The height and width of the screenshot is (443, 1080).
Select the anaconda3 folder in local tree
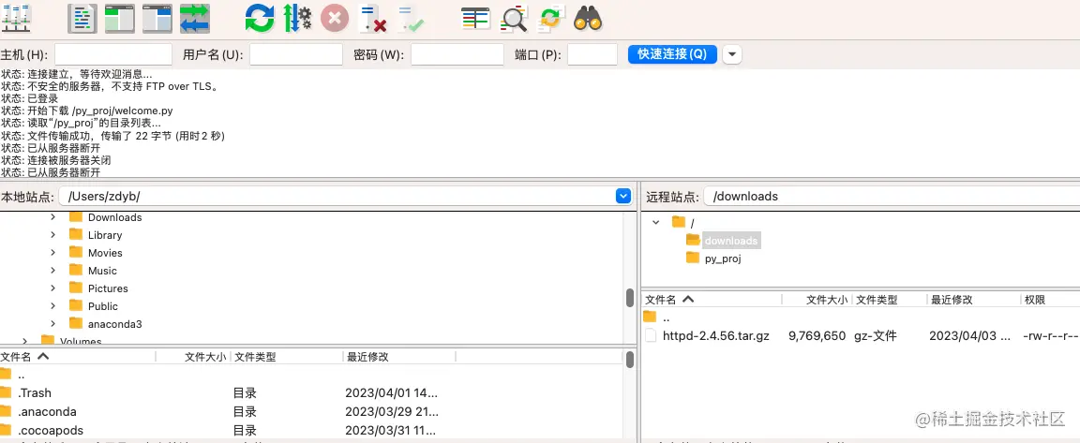click(114, 324)
